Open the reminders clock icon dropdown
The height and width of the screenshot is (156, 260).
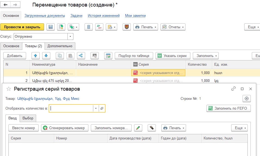[112, 27]
